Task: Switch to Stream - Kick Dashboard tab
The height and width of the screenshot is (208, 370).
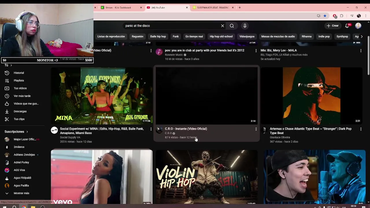Action: point(121,8)
